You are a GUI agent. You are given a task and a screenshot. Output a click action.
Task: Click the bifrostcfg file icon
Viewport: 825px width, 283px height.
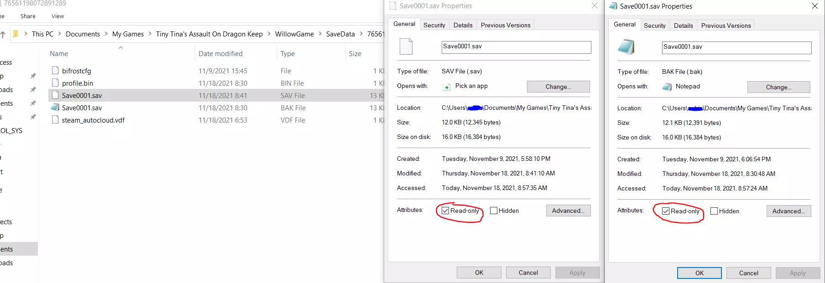click(x=55, y=71)
